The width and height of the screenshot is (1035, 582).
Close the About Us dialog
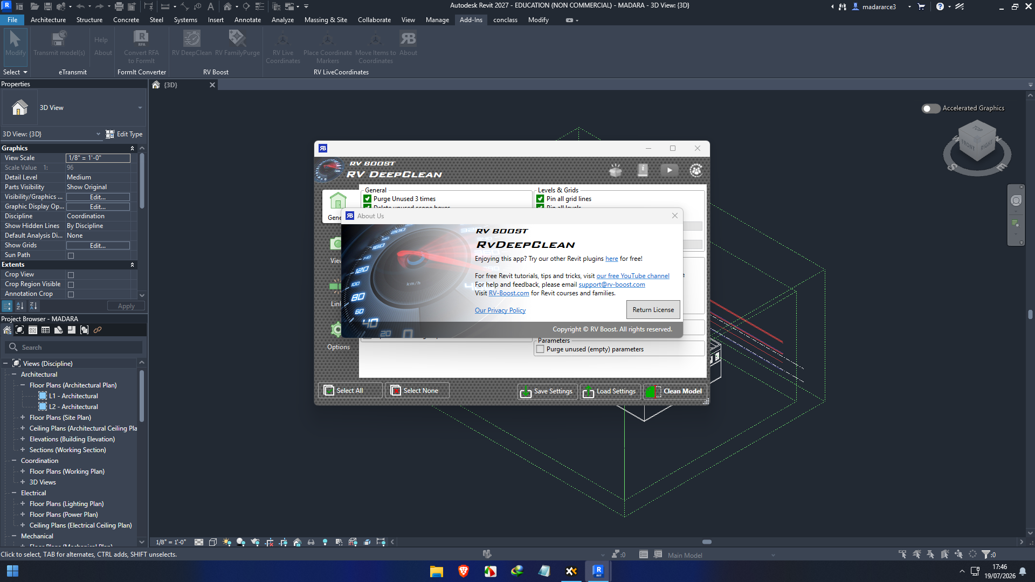pos(674,216)
